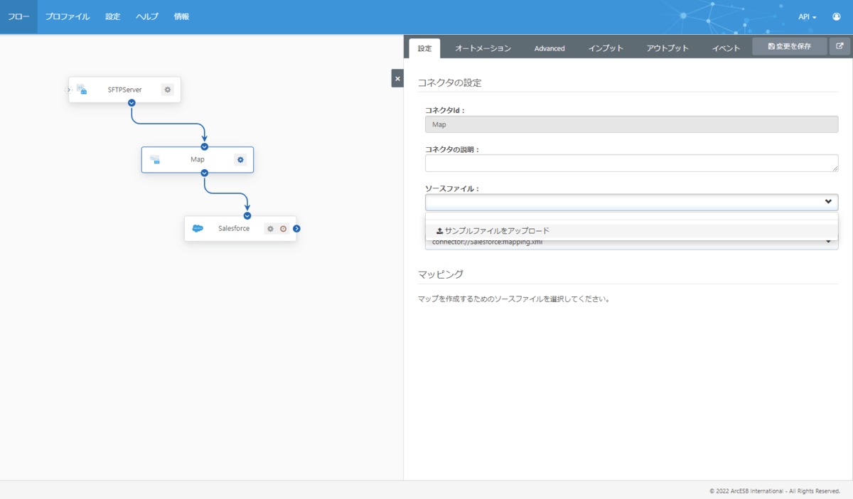Image resolution: width=853 pixels, height=499 pixels.
Task: Click the Map connector type icon
Action: pyautogui.click(x=155, y=160)
